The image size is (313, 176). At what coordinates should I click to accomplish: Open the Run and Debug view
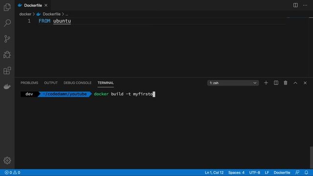point(7,55)
